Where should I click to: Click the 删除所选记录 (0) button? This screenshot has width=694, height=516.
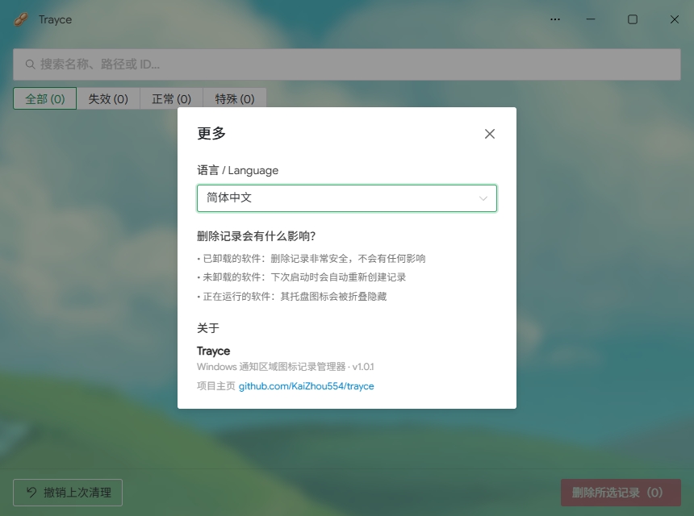(621, 493)
